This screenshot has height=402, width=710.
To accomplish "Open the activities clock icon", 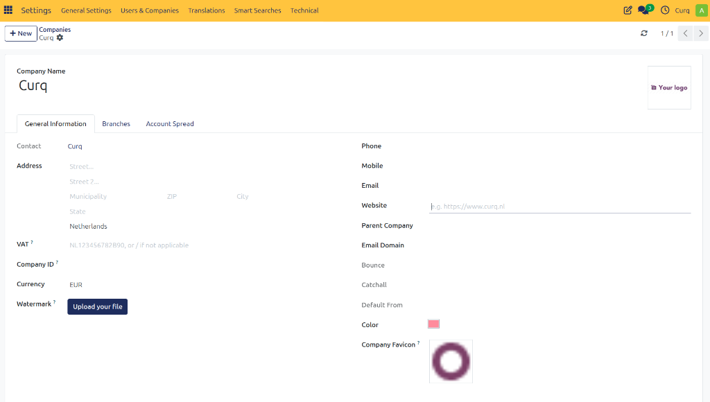I will pos(665,10).
